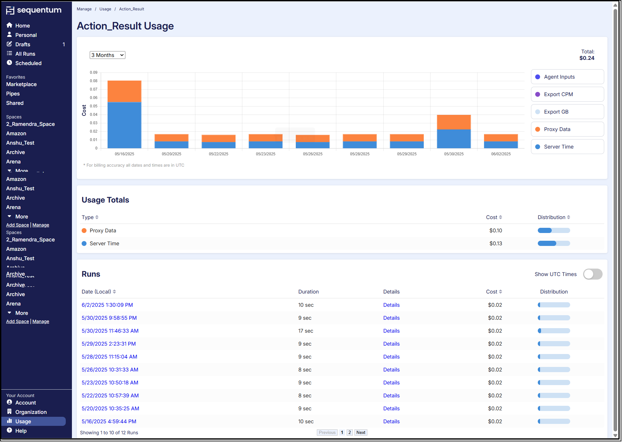This screenshot has width=623, height=443.
Task: Open the Marketplace favorites item
Action: click(21, 84)
